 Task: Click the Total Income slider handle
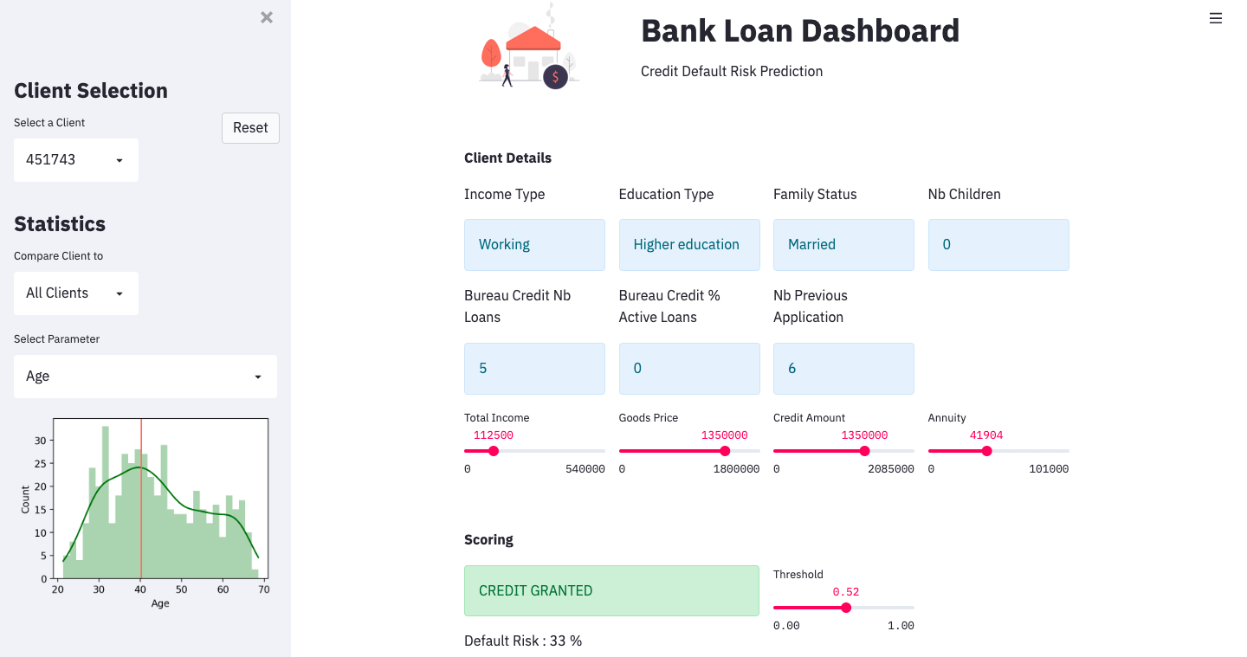point(494,451)
